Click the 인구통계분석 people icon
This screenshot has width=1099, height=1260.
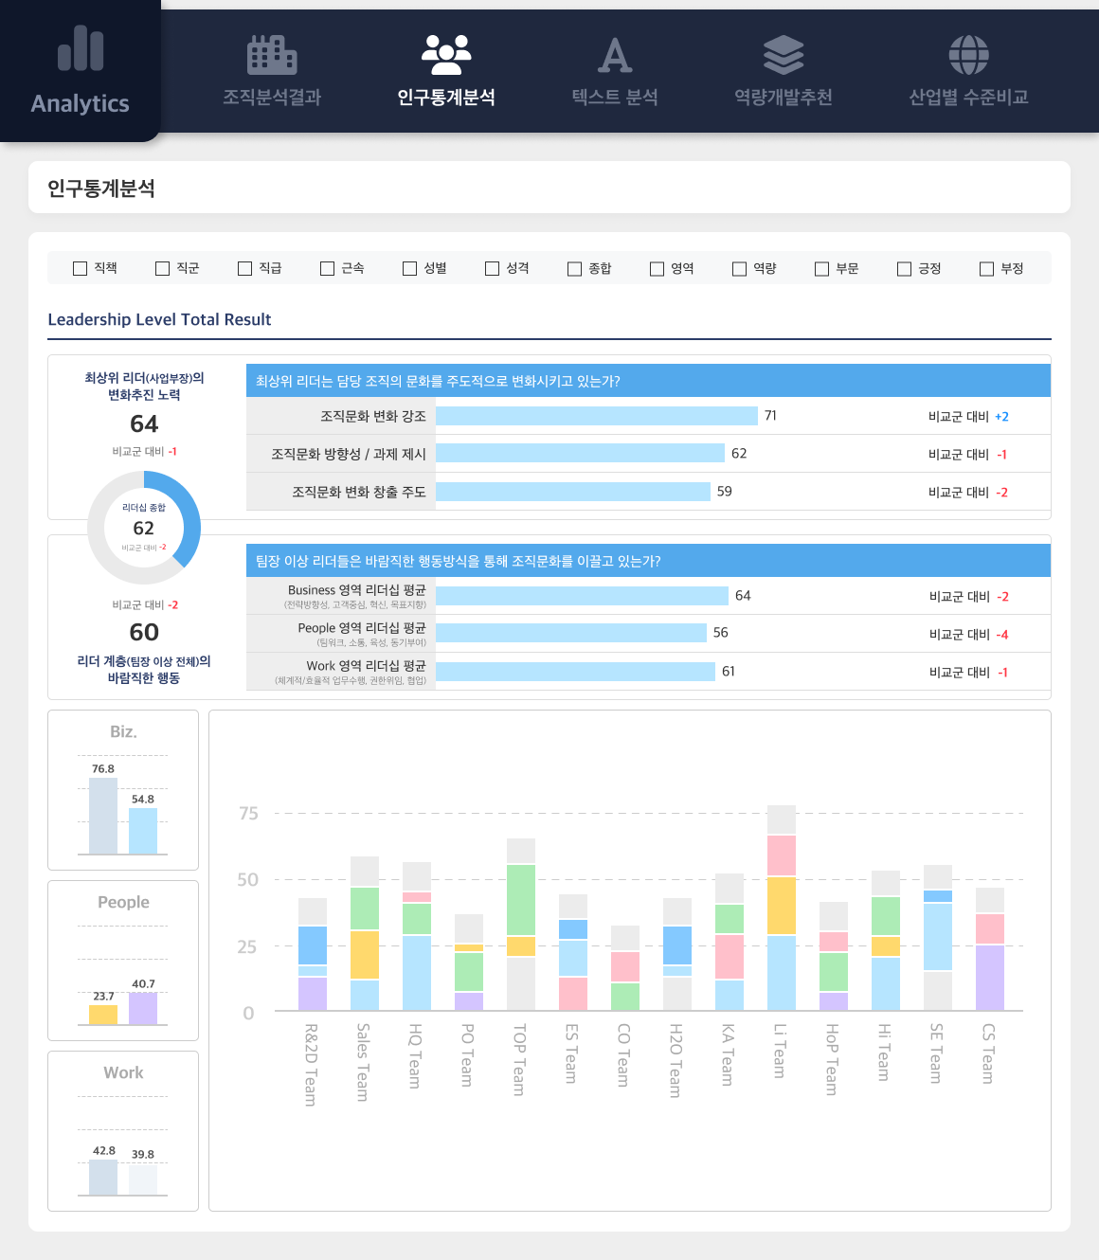(x=447, y=55)
